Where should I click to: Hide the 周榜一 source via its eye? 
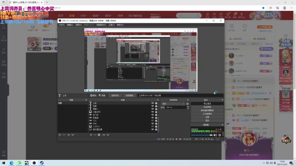(x=152, y=109)
